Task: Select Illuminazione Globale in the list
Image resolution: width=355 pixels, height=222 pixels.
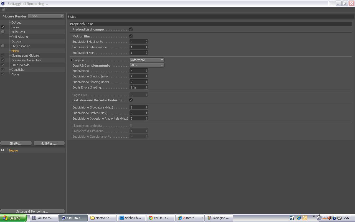Action: [25, 56]
